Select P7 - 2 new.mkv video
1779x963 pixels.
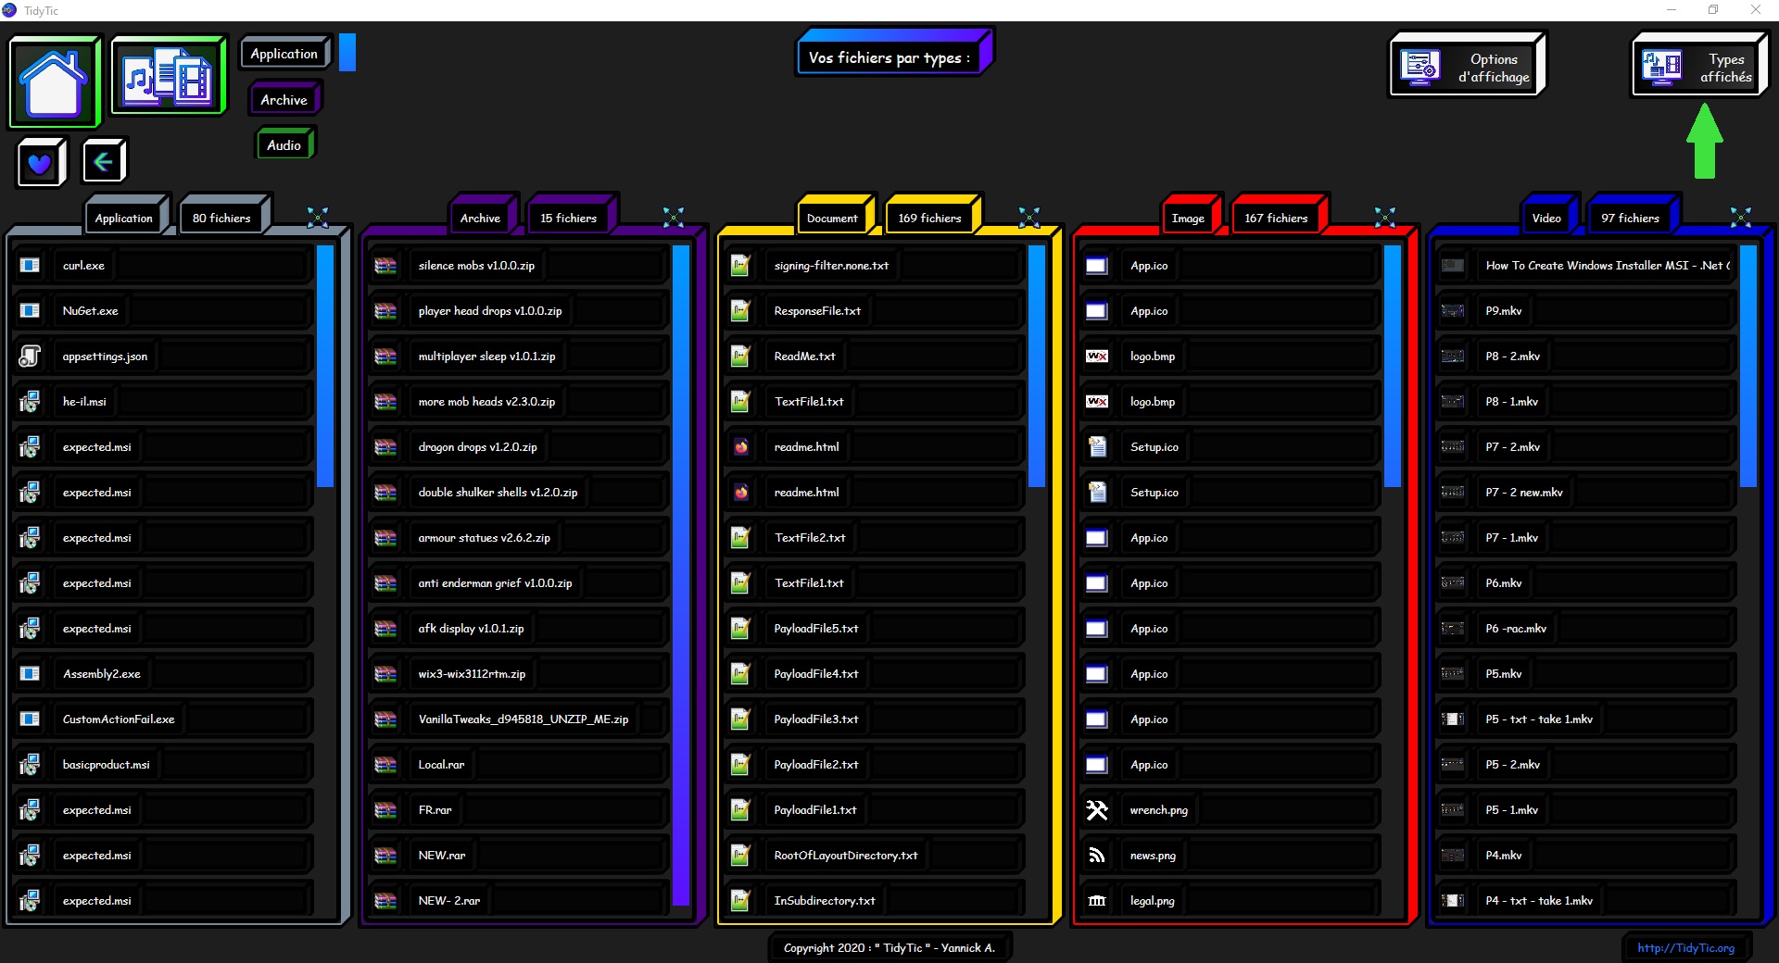tap(1585, 493)
